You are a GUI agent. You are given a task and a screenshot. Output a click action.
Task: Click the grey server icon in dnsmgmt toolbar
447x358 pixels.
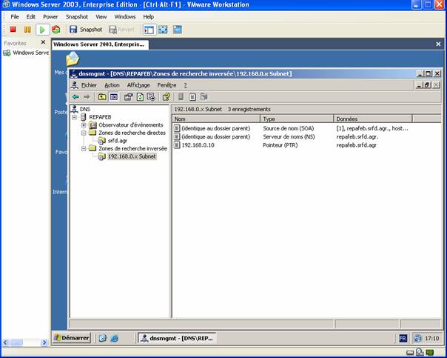181,97
